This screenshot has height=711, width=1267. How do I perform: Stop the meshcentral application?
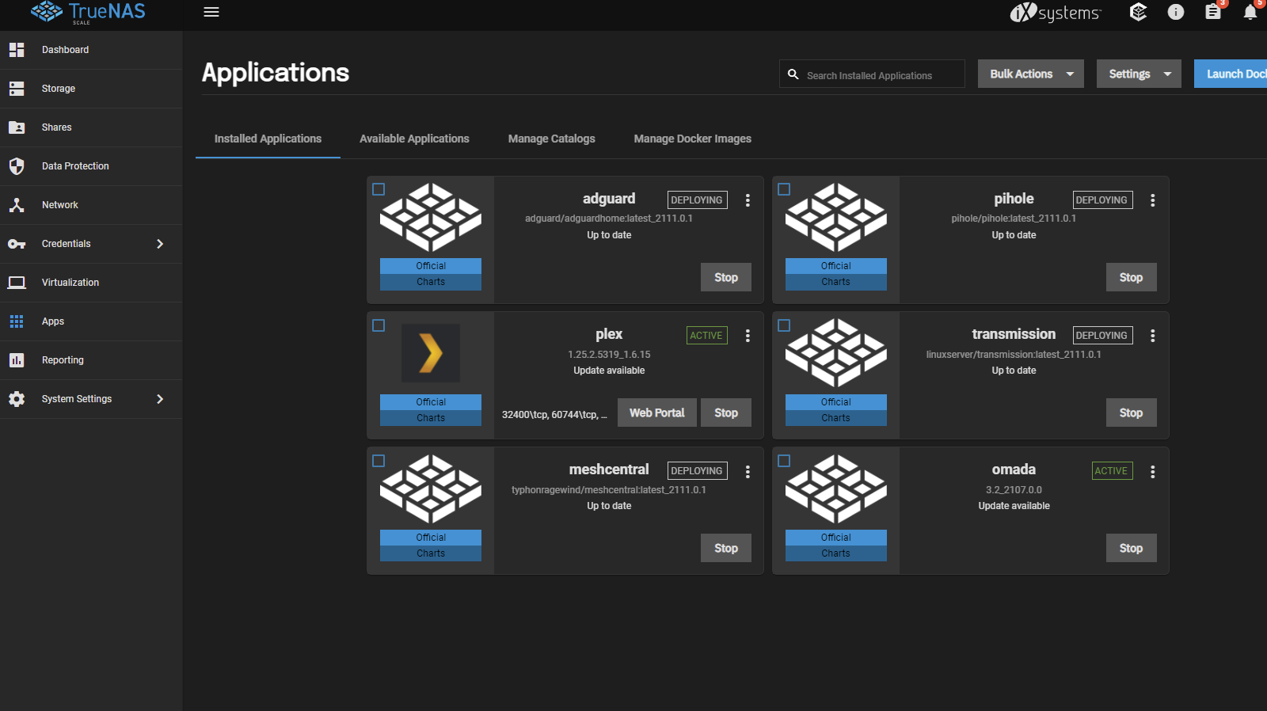pos(726,548)
